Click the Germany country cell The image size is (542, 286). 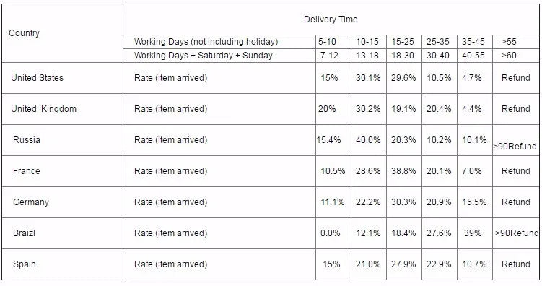tap(62, 202)
